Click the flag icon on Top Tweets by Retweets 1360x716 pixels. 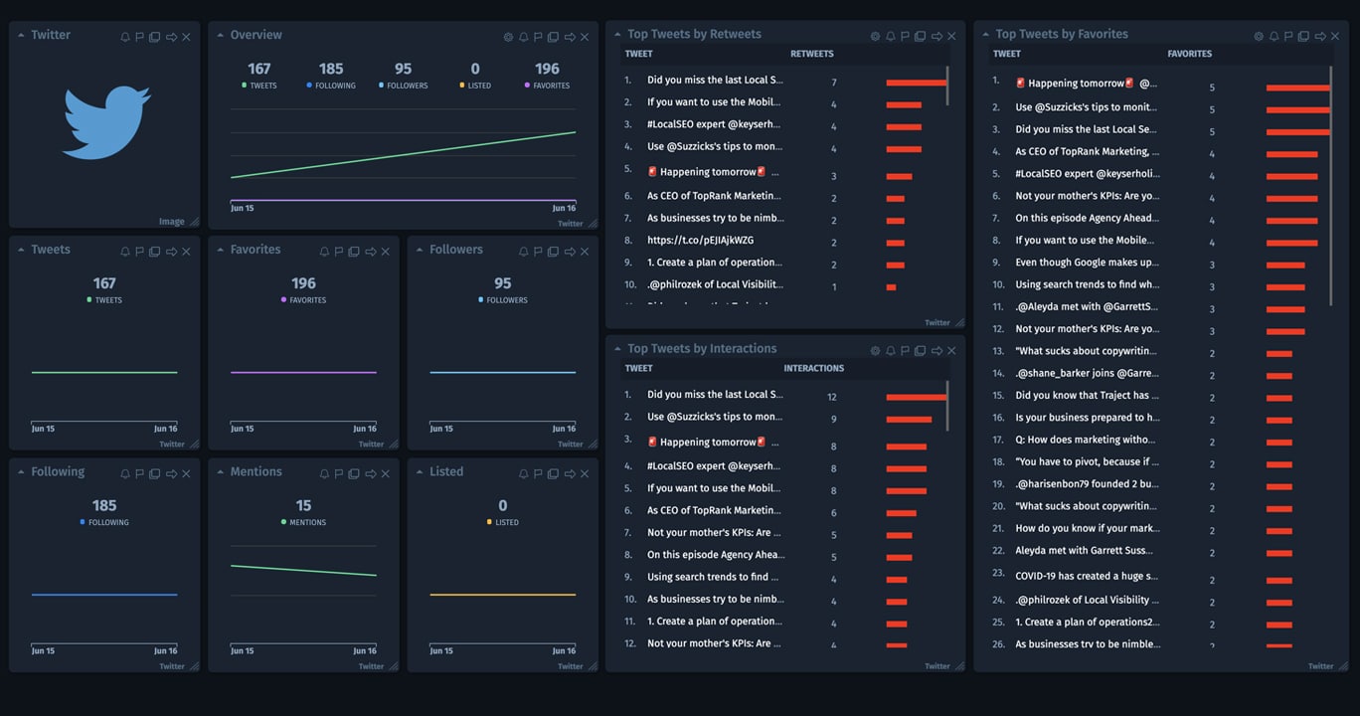click(905, 36)
